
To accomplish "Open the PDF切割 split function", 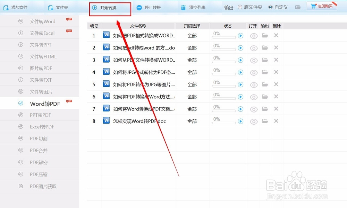I will tap(40, 138).
